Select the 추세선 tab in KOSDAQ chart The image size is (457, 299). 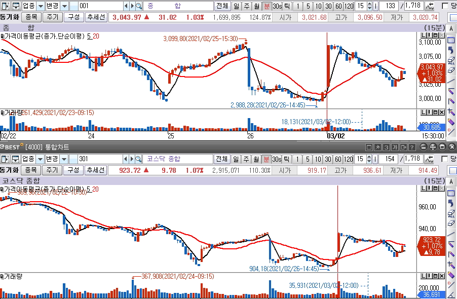point(96,170)
